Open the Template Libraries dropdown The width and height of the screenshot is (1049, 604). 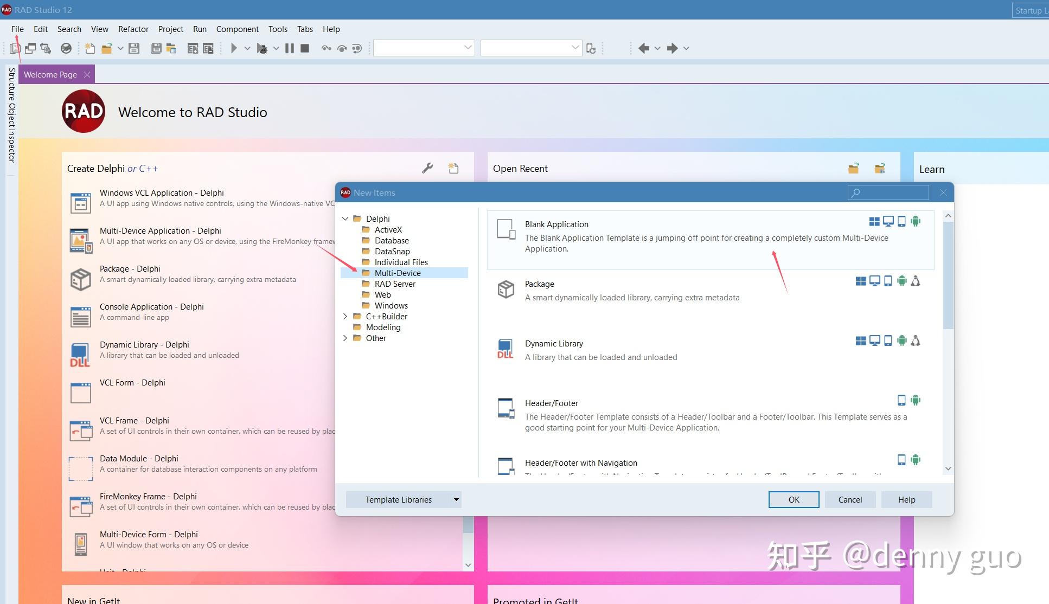(457, 499)
